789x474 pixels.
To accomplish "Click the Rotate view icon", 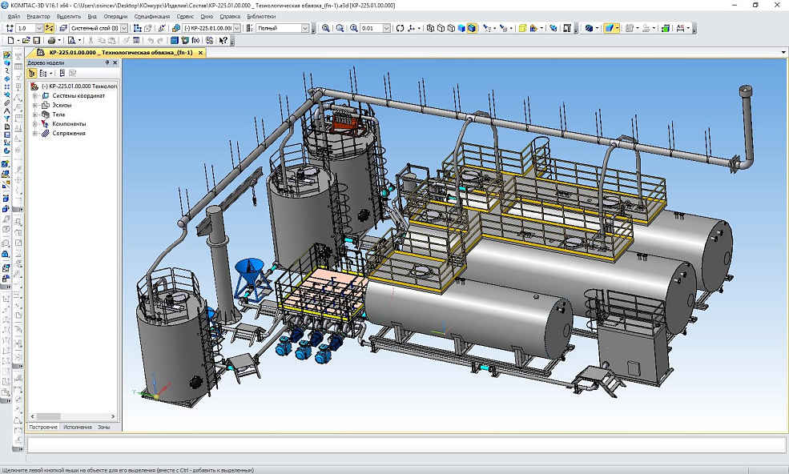I will [x=400, y=28].
